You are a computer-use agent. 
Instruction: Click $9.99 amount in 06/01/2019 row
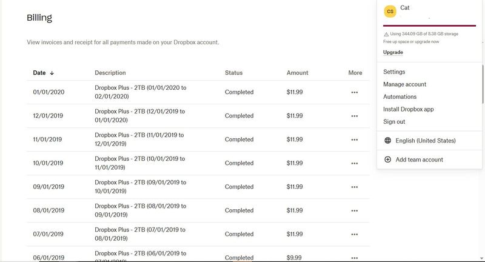(294, 257)
